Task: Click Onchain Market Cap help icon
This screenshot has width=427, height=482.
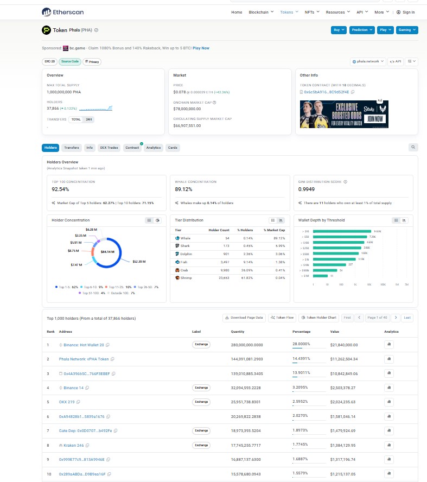Action: (214, 103)
